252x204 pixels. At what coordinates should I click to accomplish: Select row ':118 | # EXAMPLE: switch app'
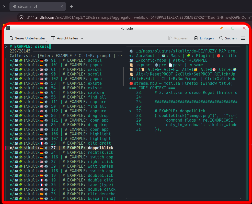click(x=61, y=171)
